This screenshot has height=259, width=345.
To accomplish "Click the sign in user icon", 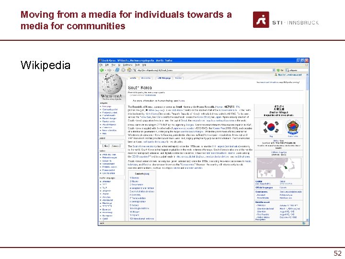I will pyautogui.click(x=276, y=75).
